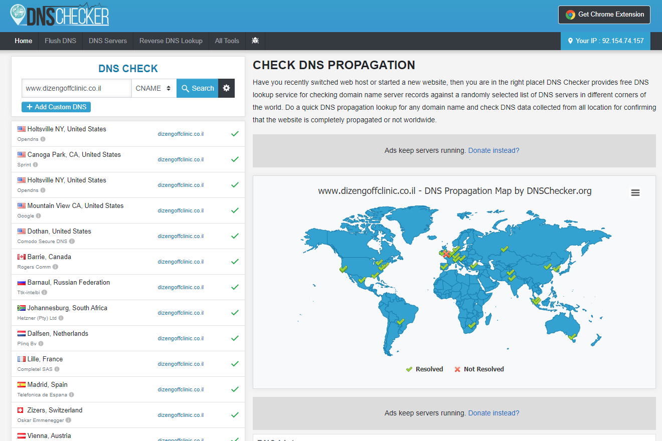The image size is (662, 441).
Task: Open Flush DNS page
Action: 60,41
